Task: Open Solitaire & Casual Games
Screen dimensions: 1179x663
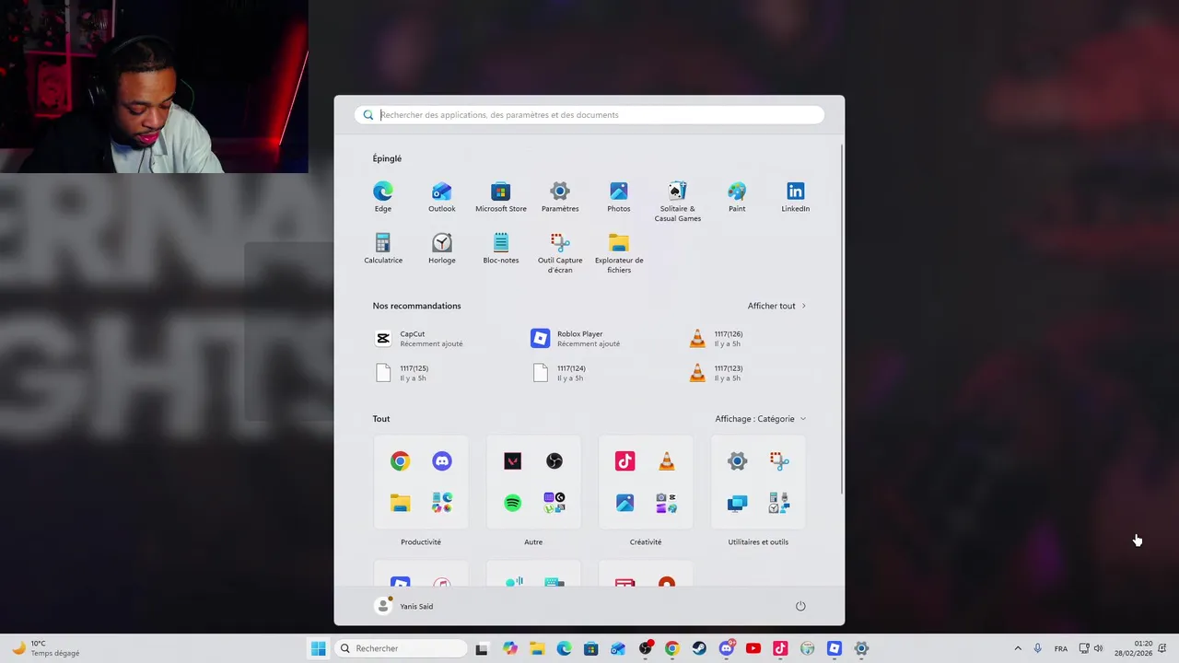Action: 678,202
